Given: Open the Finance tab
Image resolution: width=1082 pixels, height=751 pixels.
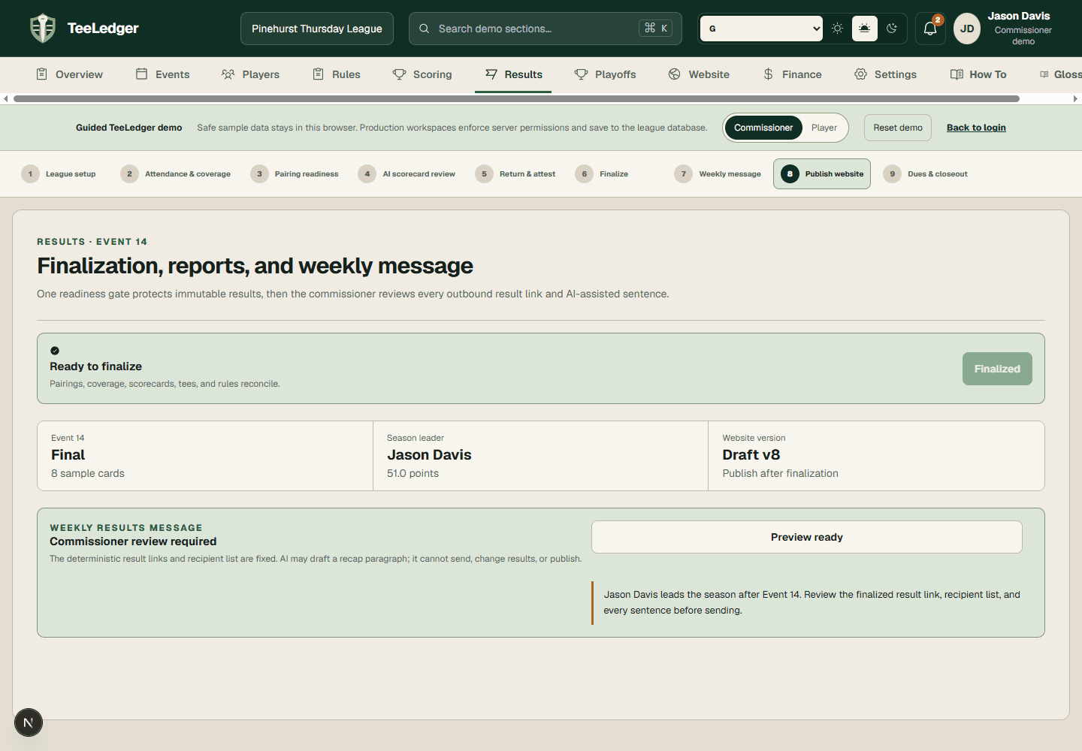Looking at the screenshot, I should click(x=792, y=74).
